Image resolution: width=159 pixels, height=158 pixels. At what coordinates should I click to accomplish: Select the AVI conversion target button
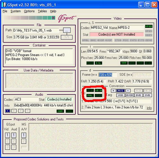pyautogui.click(x=121, y=91)
